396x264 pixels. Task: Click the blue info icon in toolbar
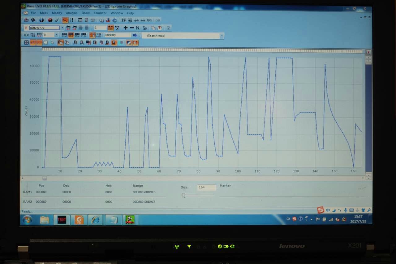pyautogui.click(x=41, y=20)
